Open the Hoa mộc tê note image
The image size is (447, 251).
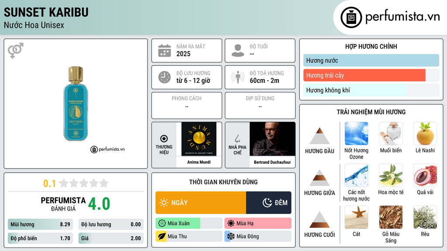[391, 175]
